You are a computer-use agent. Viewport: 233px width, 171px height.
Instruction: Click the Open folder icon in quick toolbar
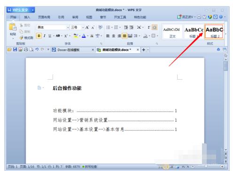coord(9,50)
